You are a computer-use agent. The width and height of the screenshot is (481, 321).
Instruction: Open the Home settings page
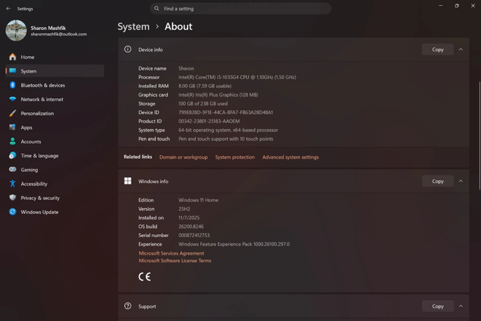pyautogui.click(x=55, y=57)
